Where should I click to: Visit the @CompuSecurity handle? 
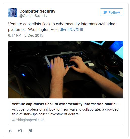tap(33, 16)
